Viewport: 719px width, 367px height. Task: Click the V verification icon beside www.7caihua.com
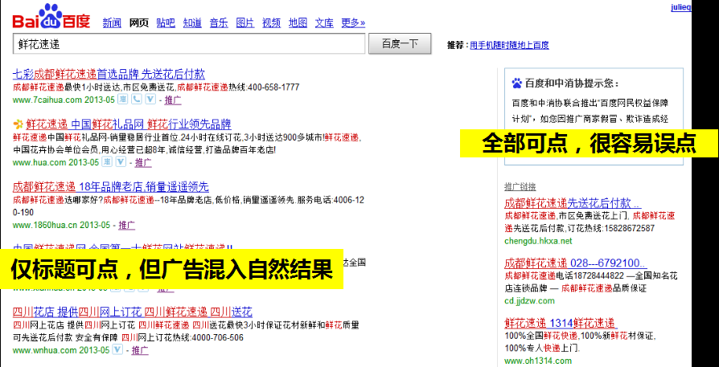150,100
